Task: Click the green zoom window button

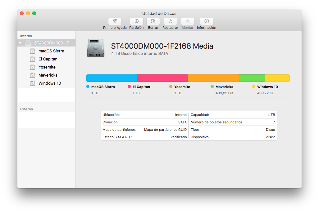Action: click(34, 13)
